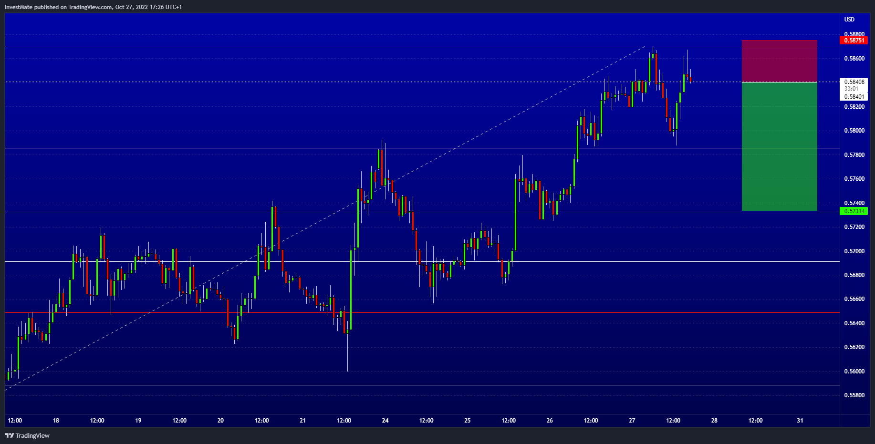Click the 0.57600 price axis label
The height and width of the screenshot is (444, 875).
(854, 179)
